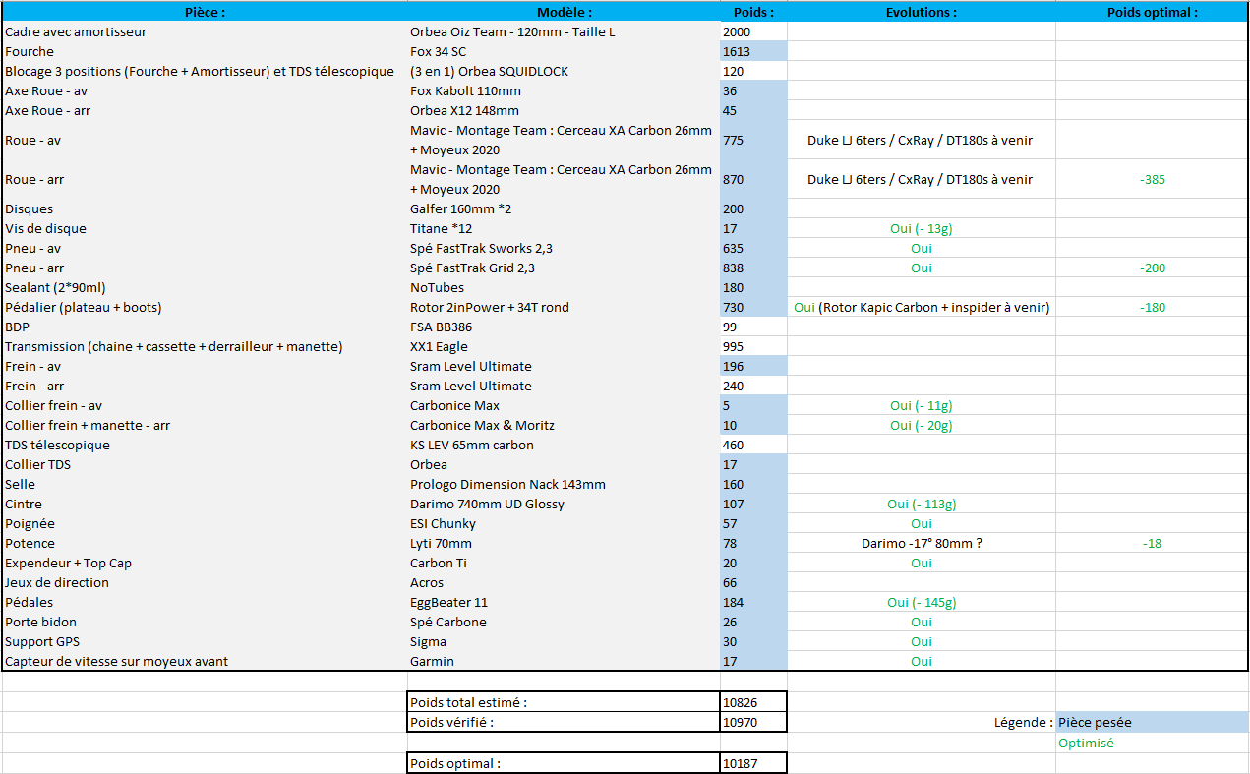Select the "Oui (- 11g)" evolution cell

[x=922, y=405]
